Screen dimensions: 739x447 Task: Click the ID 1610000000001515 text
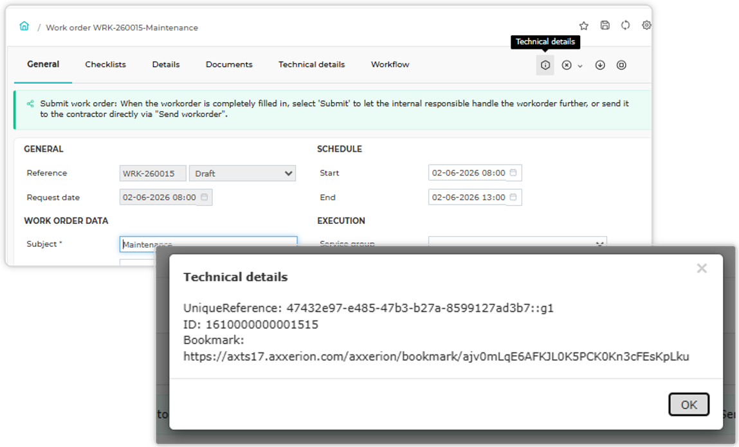tap(251, 324)
